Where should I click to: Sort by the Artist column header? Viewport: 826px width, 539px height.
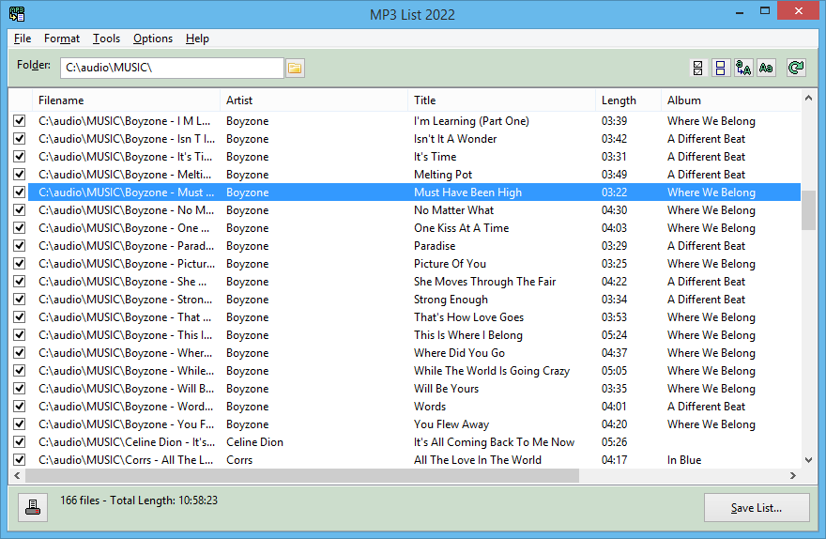[x=314, y=100]
